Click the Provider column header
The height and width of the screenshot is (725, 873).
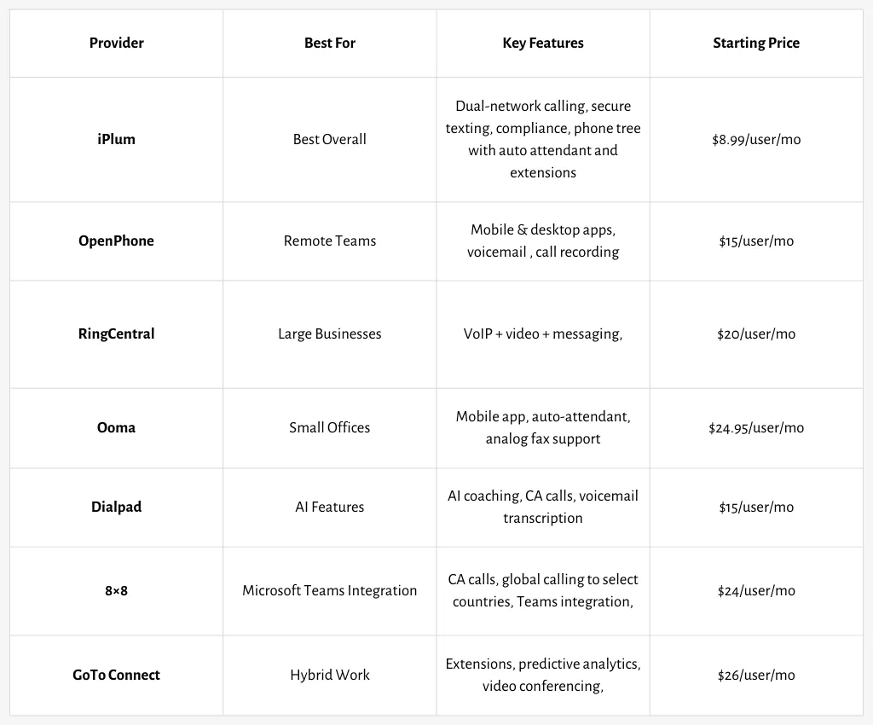[116, 43]
